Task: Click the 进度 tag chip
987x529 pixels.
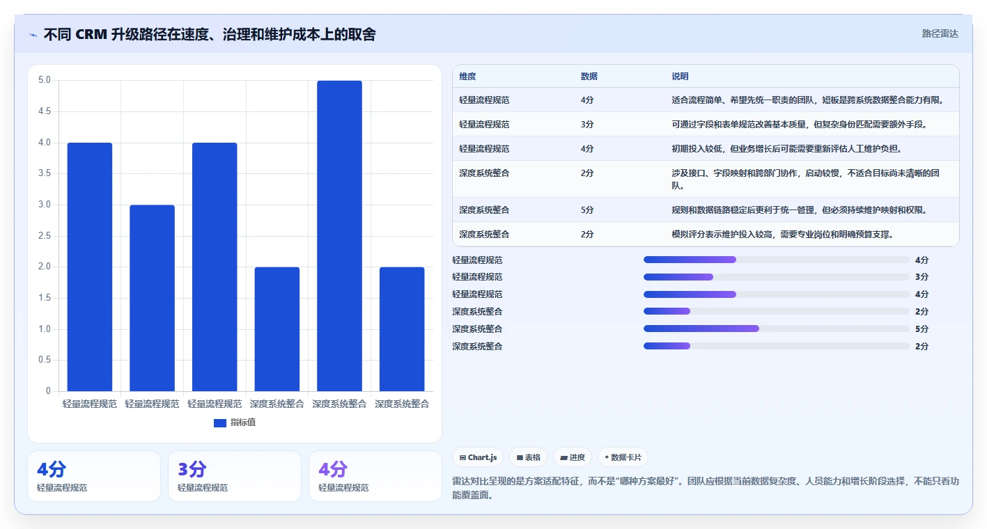Action: 573,457
